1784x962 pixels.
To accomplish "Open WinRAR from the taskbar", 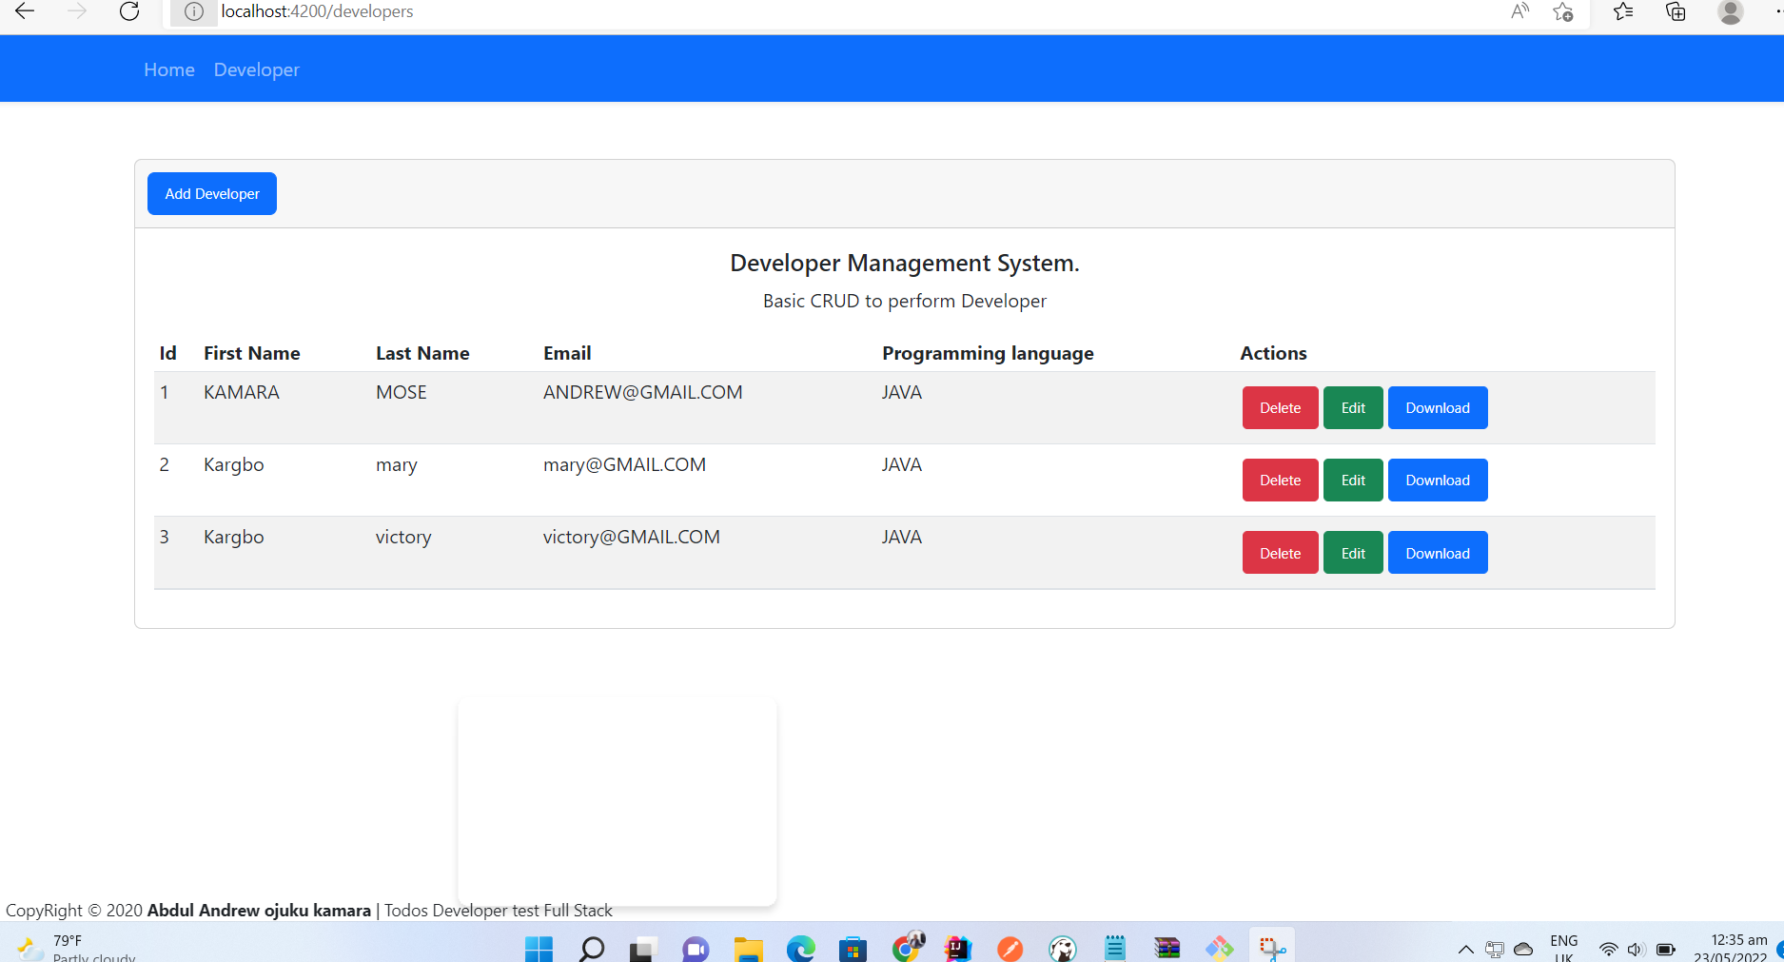I will (x=1167, y=949).
